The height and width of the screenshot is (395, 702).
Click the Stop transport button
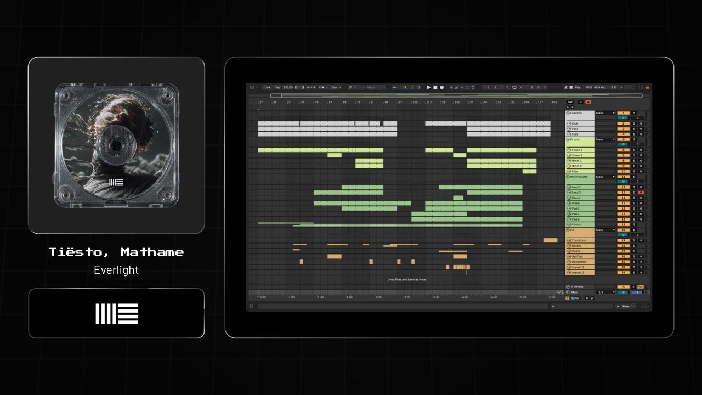[x=435, y=87]
